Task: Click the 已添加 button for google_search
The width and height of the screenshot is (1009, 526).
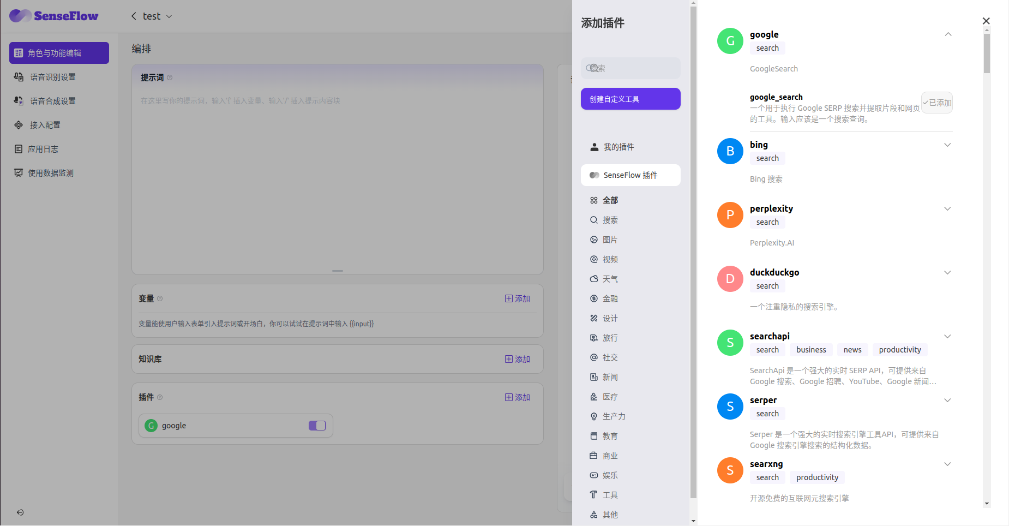Action: point(937,103)
